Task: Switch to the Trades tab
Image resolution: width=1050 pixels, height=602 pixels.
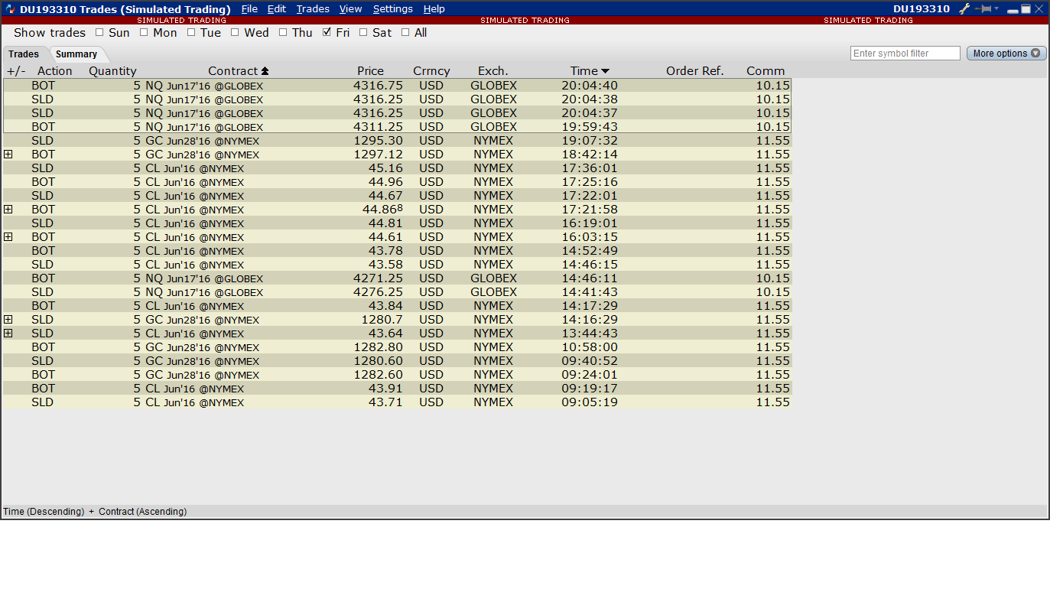Action: [x=24, y=54]
